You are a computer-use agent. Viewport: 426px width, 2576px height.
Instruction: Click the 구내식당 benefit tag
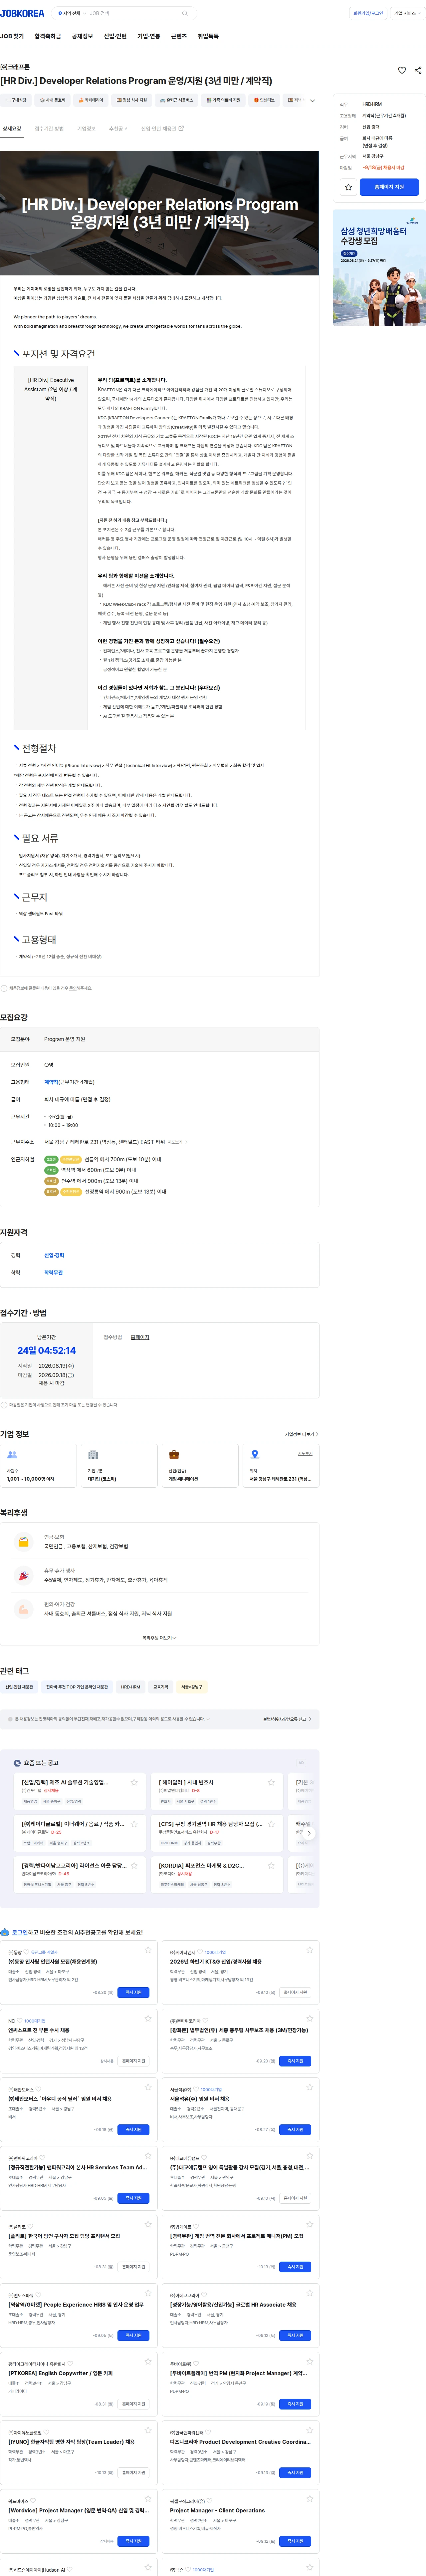[16, 100]
